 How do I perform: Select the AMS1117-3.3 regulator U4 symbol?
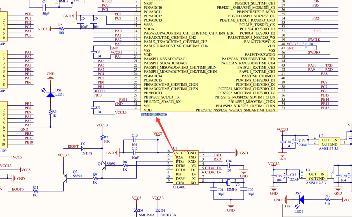[x=316, y=176]
